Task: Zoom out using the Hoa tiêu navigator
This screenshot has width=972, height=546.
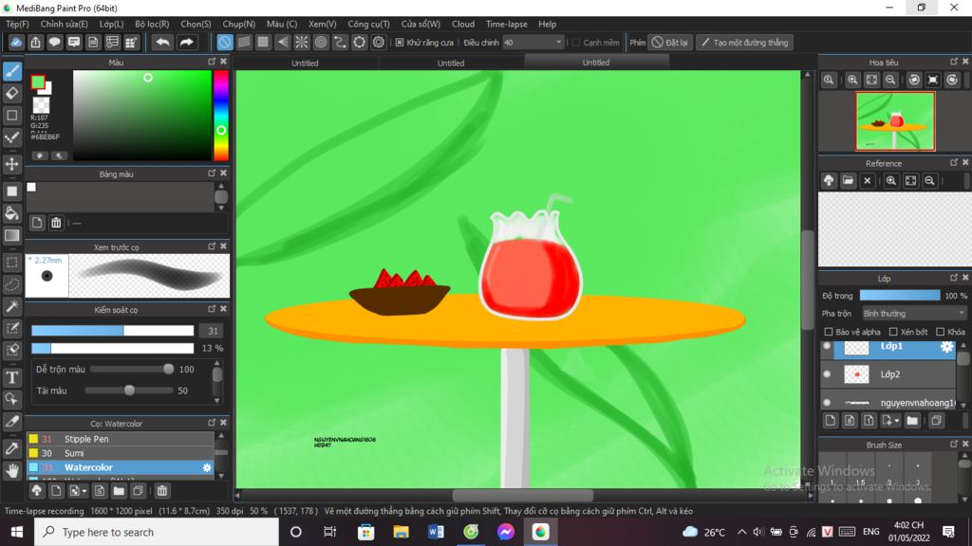Action: pos(890,80)
